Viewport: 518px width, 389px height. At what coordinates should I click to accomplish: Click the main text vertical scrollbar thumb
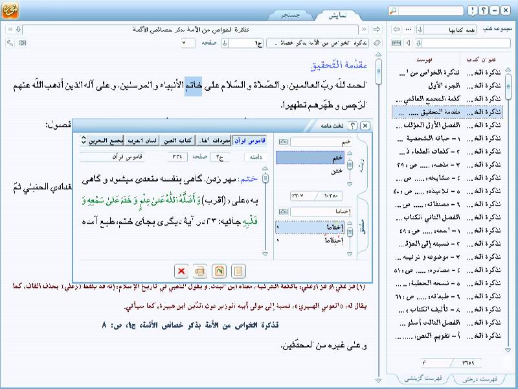[379, 71]
